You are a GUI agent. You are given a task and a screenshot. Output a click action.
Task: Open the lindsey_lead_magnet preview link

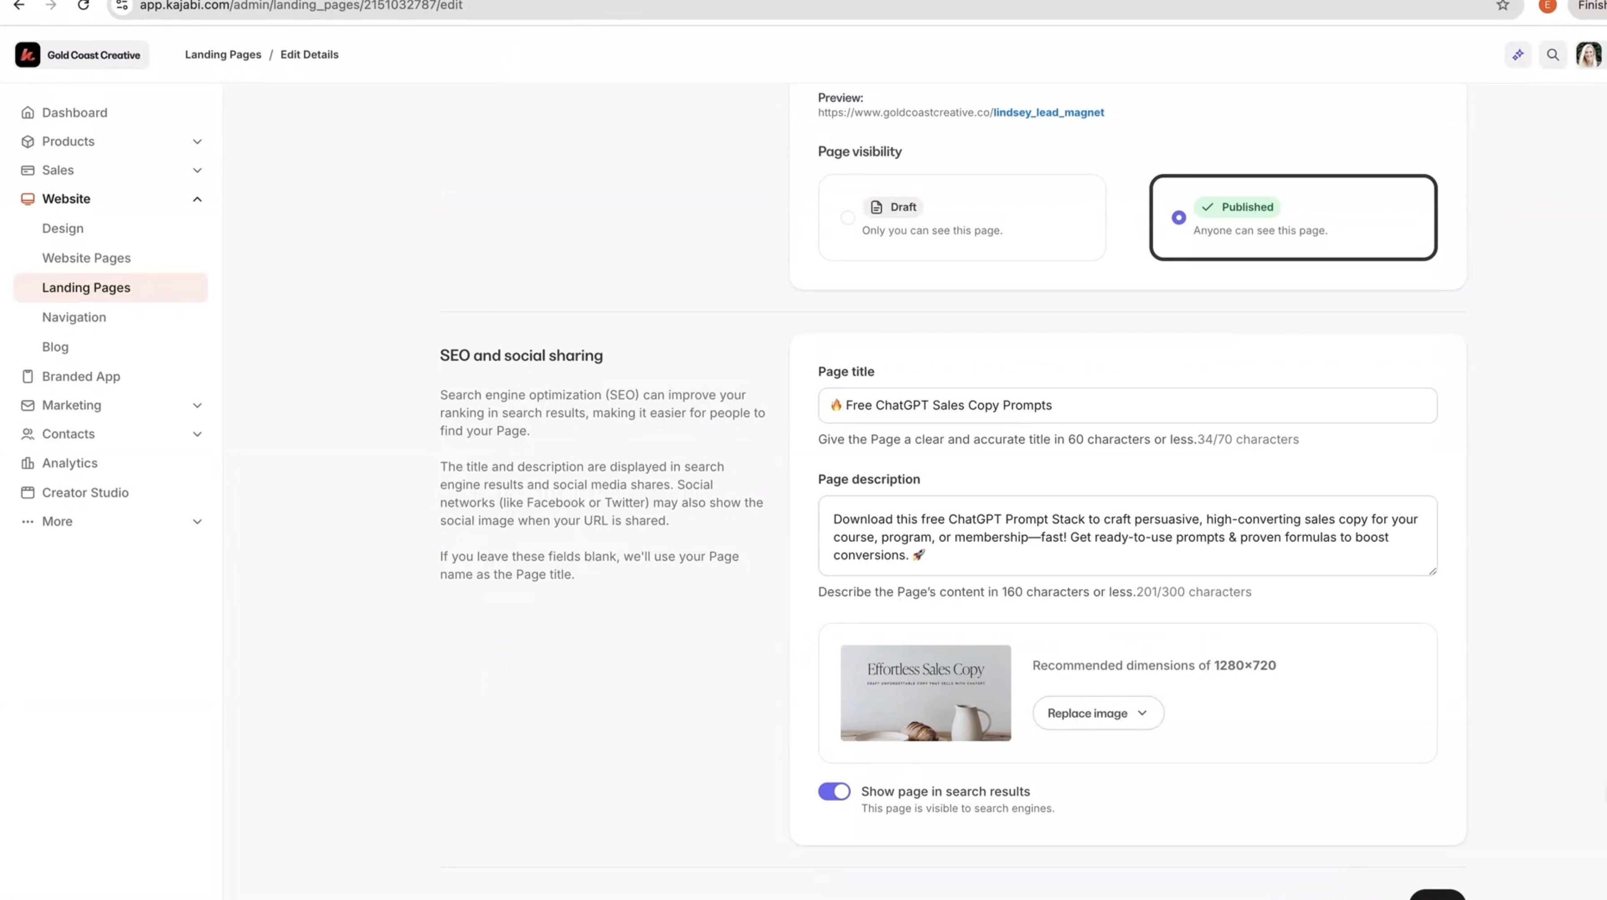point(1048,112)
